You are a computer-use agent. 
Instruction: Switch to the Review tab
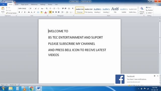(50, 5)
